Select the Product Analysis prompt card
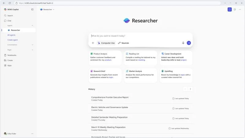Image resolution: width=245 pixels, height=138 pixels. [x=105, y=58]
